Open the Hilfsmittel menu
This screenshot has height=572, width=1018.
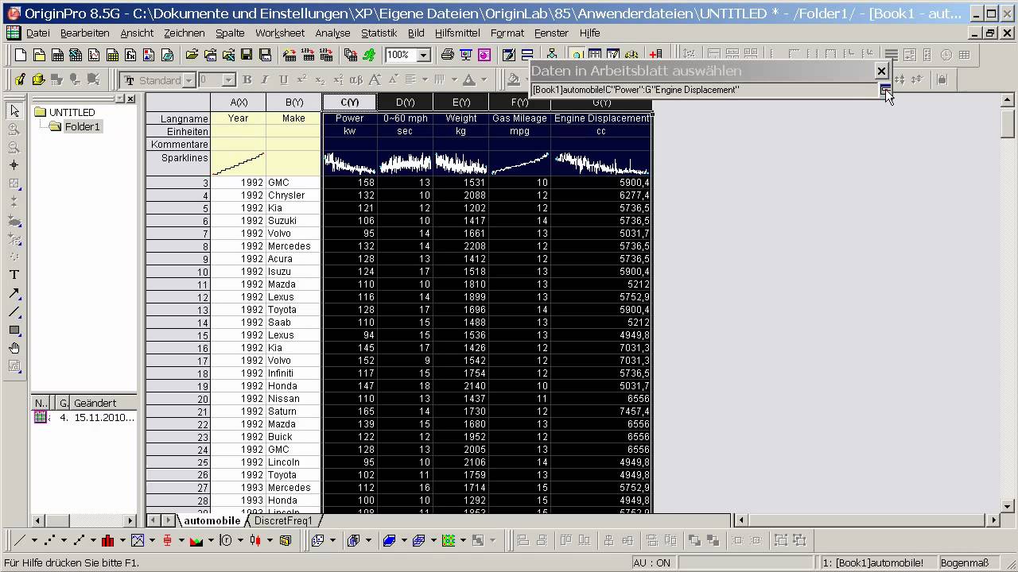pyautogui.click(x=457, y=33)
